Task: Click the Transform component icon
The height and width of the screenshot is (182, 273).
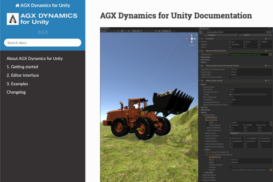Action: pos(202,39)
